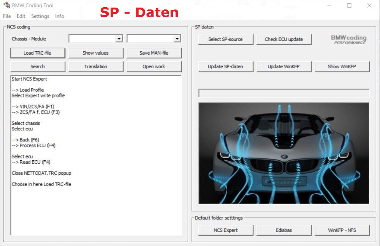
Task: Close the BMW Coding Tool window
Action: point(369,5)
